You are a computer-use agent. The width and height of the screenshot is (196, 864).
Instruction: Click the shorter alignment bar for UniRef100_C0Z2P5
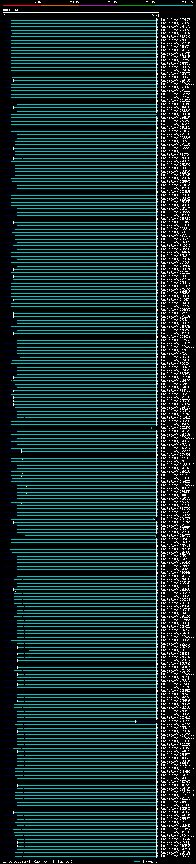[82, 428]
